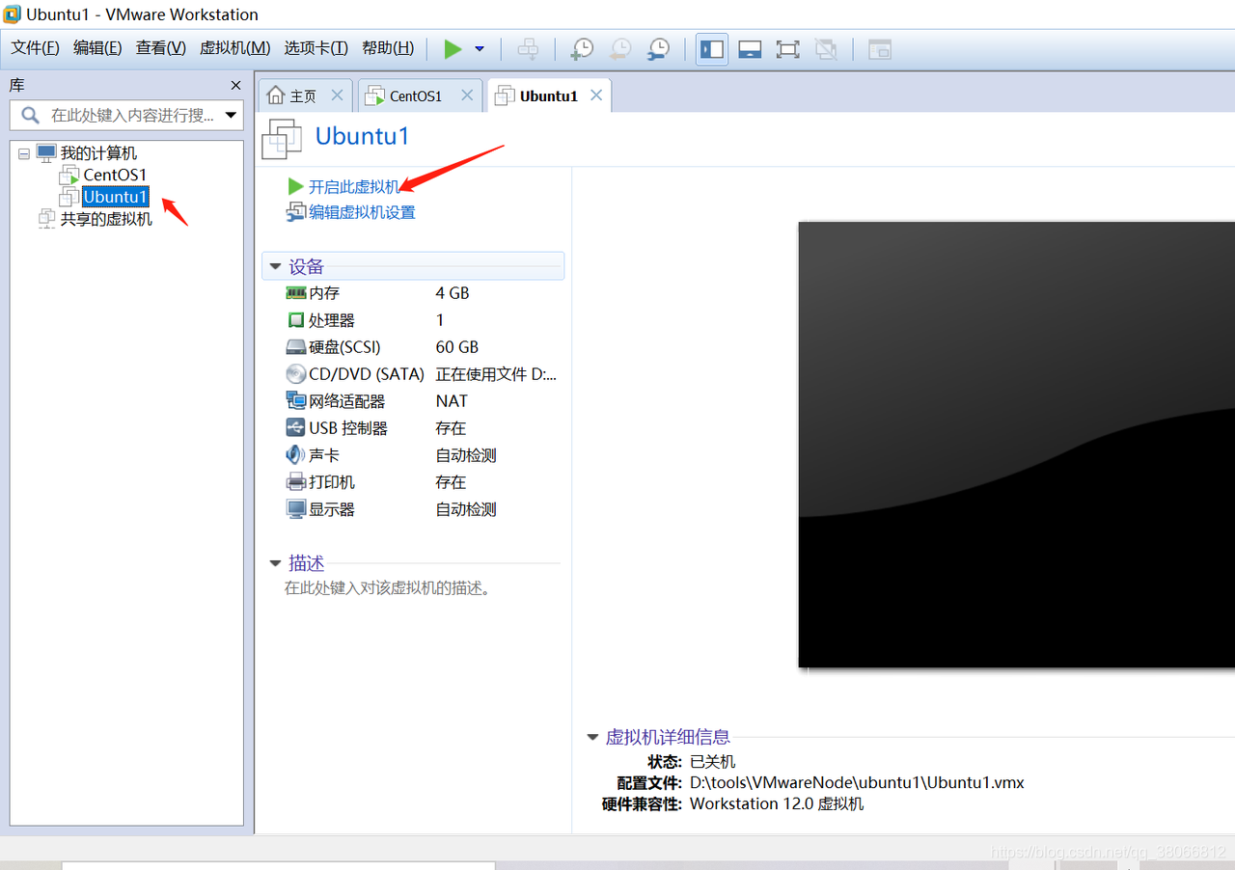
Task: Select the 处理器 processor device row
Action: coord(415,320)
